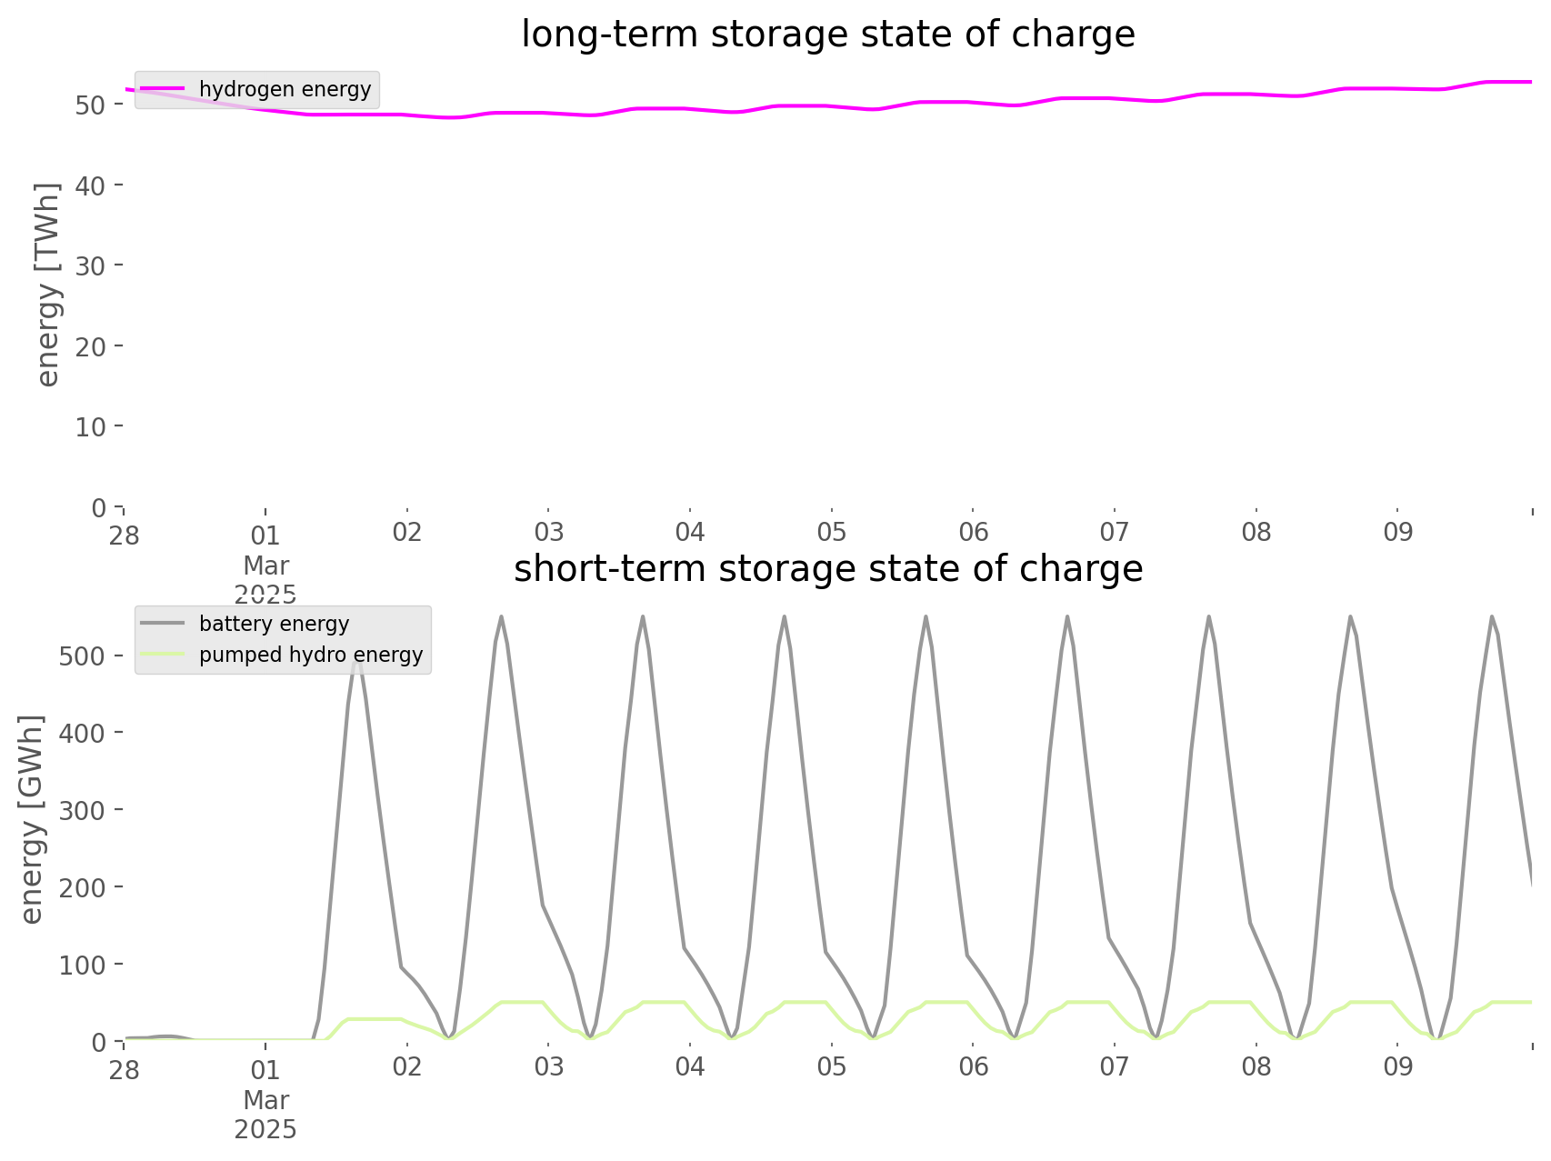1551x1161 pixels.
Task: Click the 10 tick on the TWh axis
Action: [x=93, y=426]
